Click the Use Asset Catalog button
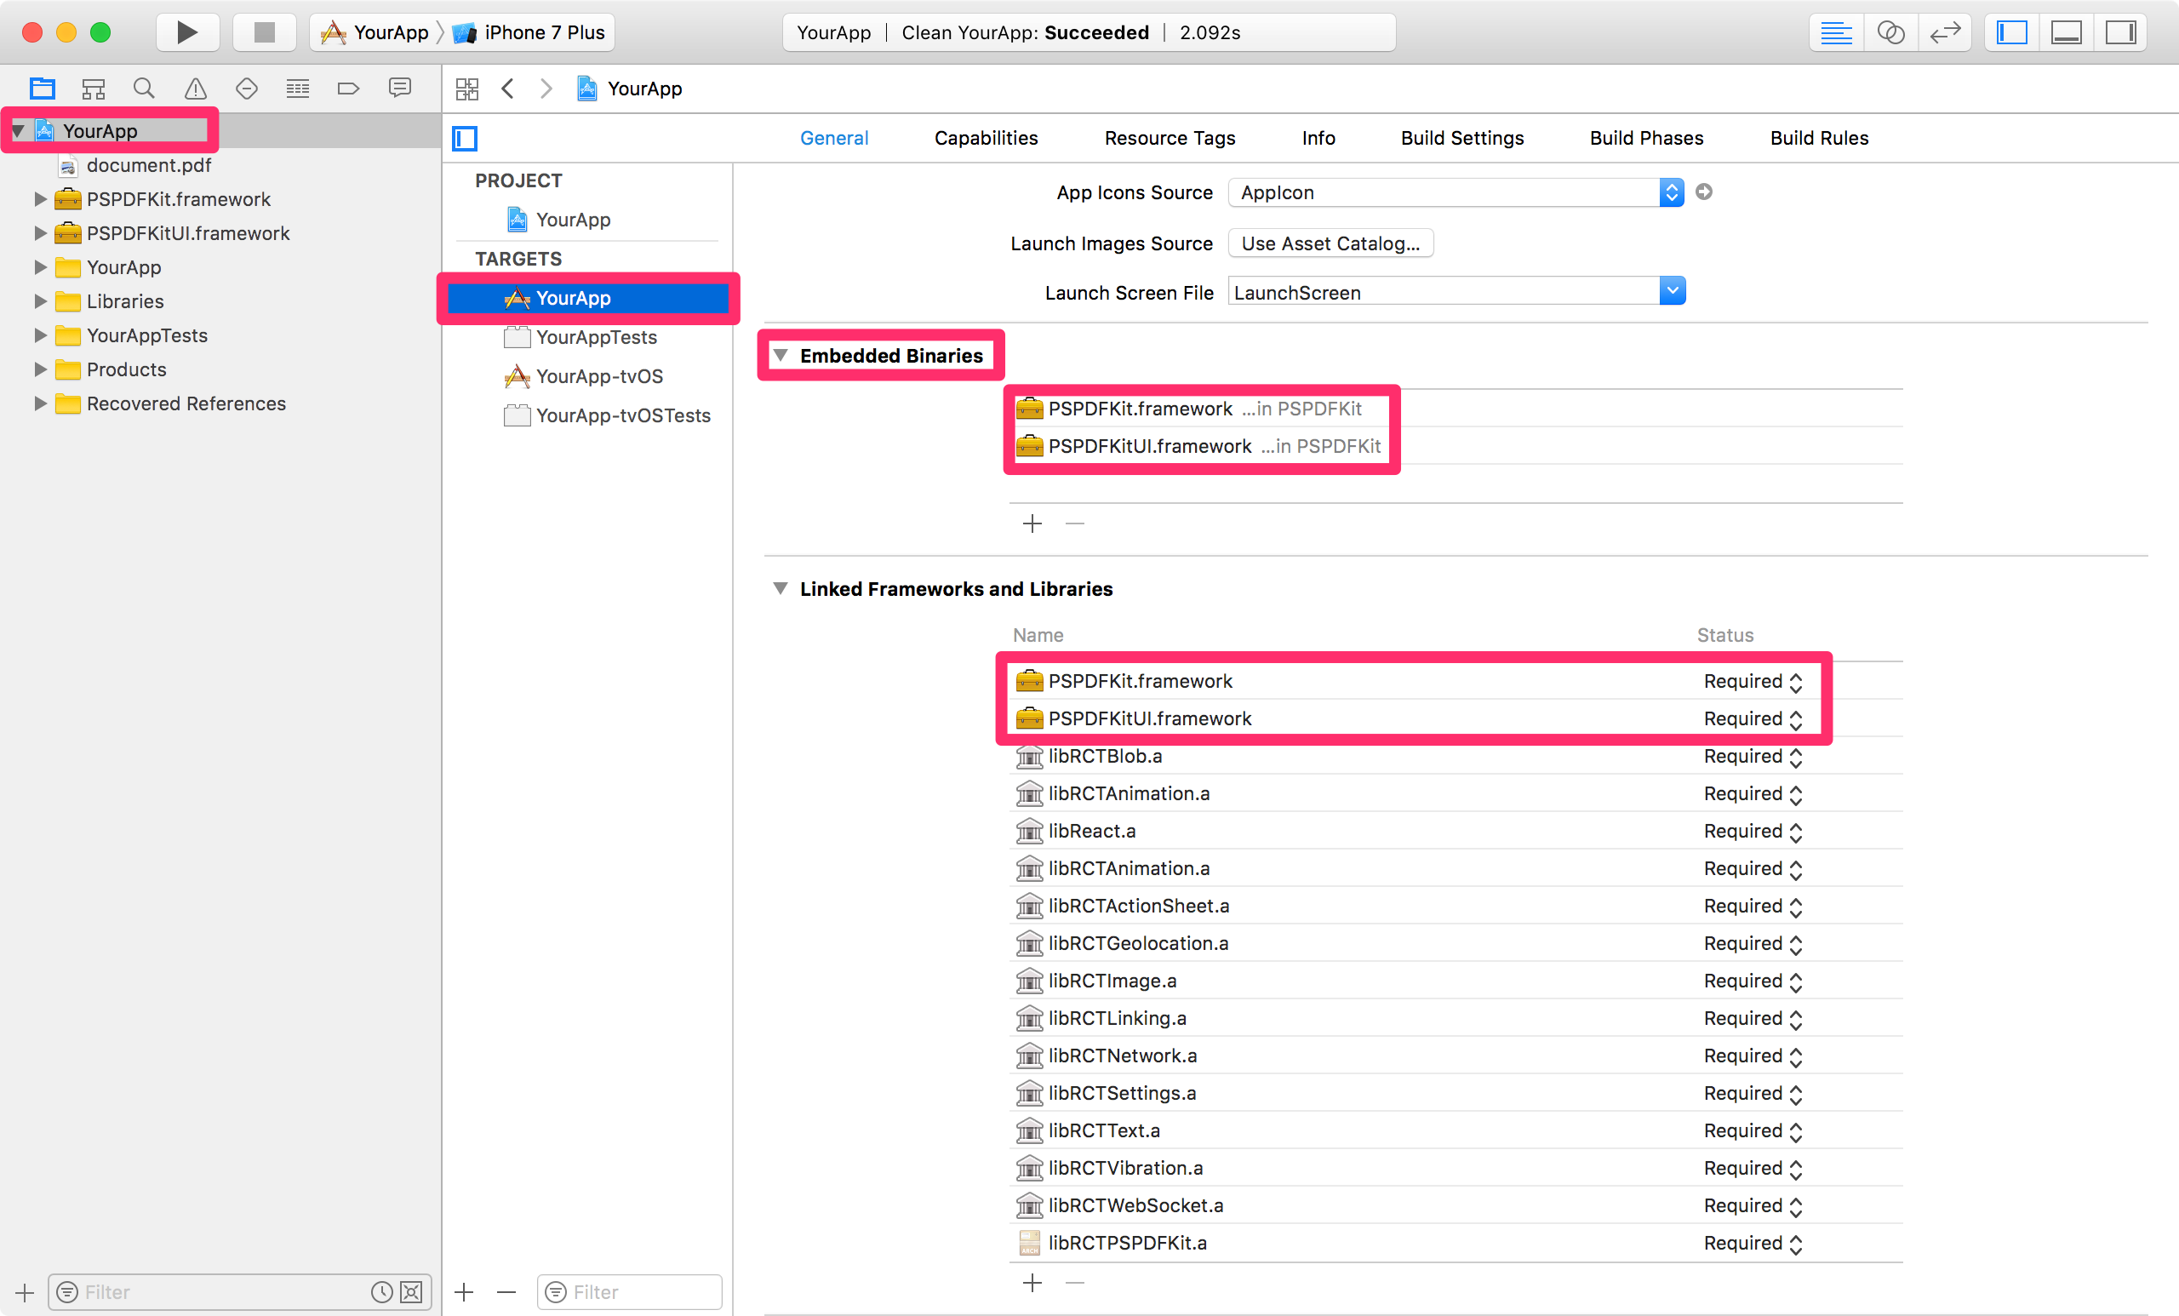The image size is (2179, 1316). tap(1330, 243)
